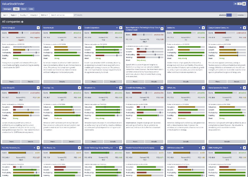
Task: Star the Klarna Group plc card
Action: coord(38,28)
